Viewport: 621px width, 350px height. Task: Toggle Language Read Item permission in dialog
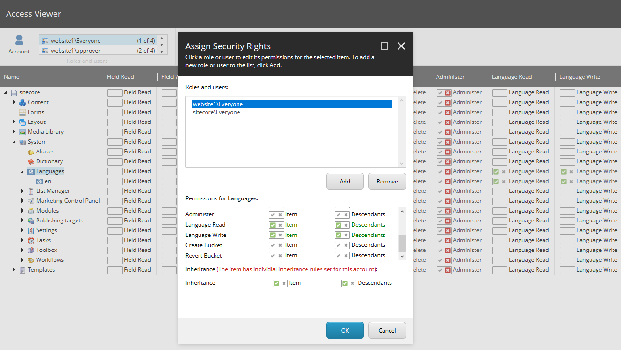pos(273,225)
